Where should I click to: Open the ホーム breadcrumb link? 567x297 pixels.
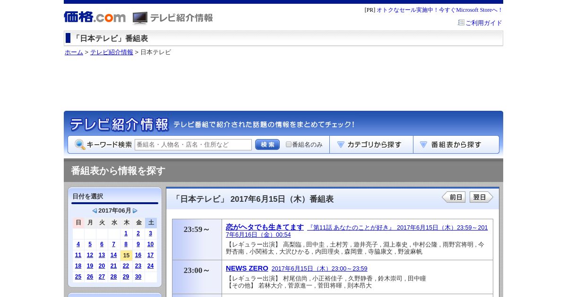74,52
